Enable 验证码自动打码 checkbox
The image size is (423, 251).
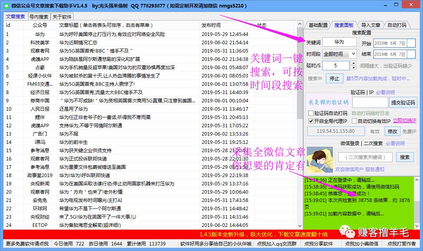311,113
